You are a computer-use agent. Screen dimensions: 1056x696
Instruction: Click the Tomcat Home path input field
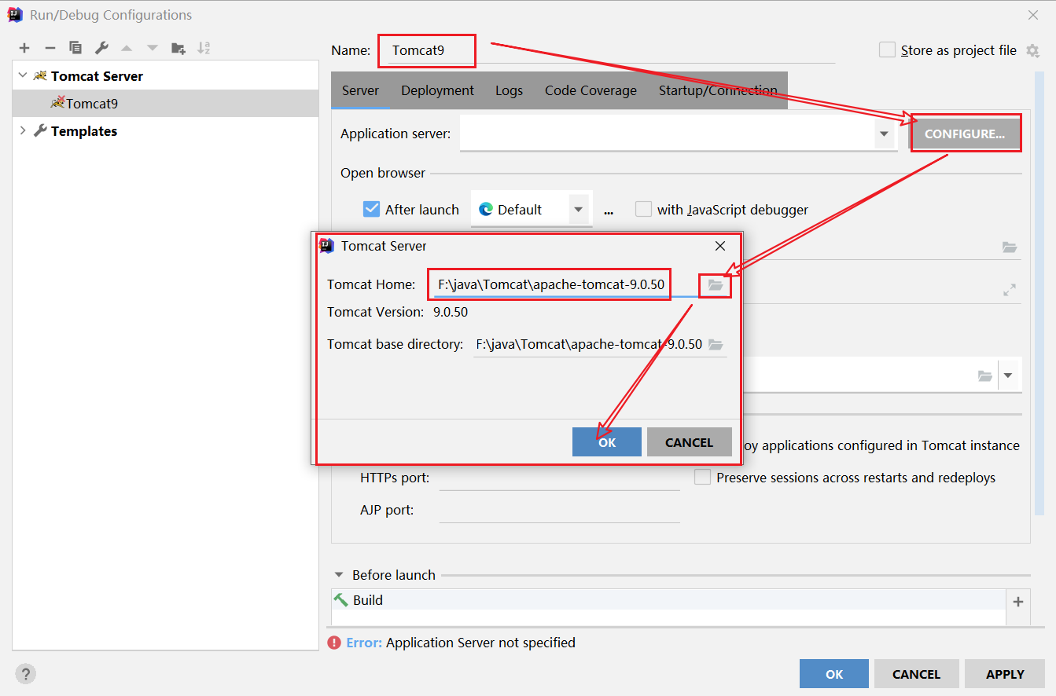pyautogui.click(x=550, y=284)
